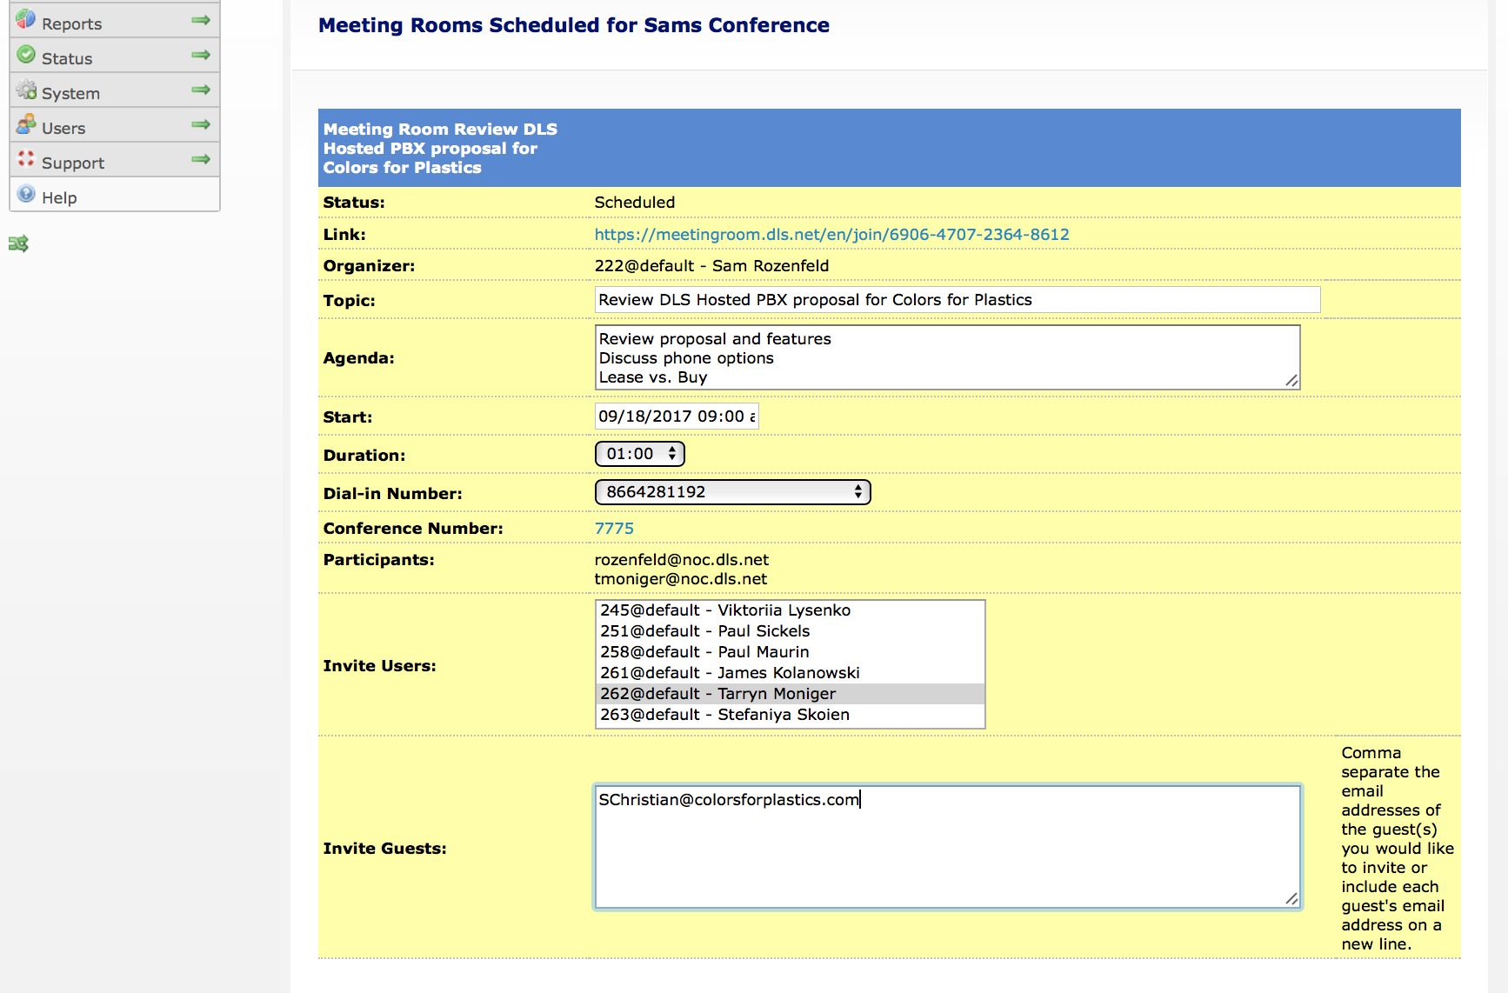Screen dimensions: 1508x993
Task: Open the Help sidebar item
Action: (115, 195)
